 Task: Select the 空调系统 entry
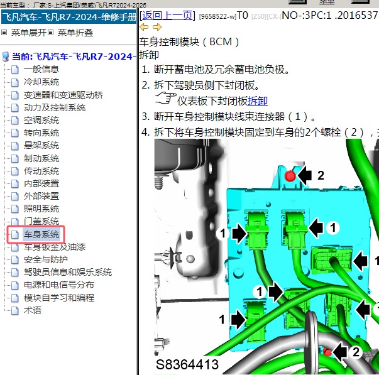(41, 120)
